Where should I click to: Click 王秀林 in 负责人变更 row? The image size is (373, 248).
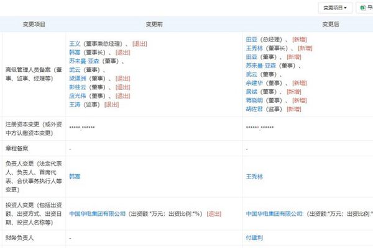256,177
